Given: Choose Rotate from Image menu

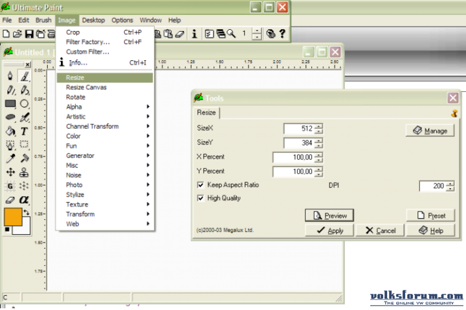Looking at the screenshot, I should coord(105,97).
